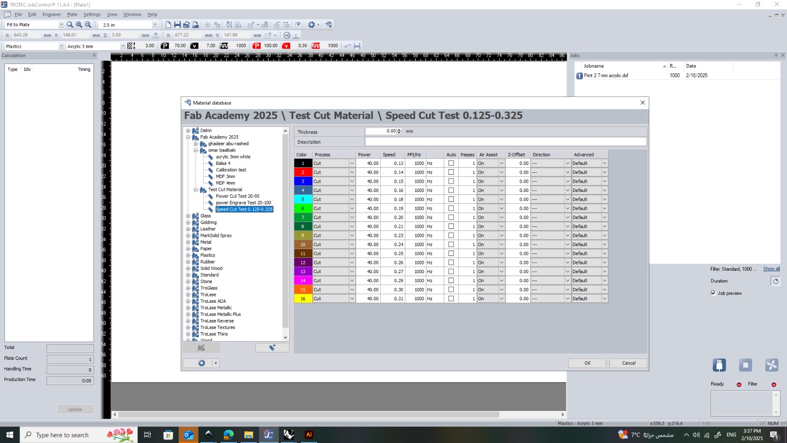Click the material thickness hatch icon
787x443 pixels.
[131, 46]
